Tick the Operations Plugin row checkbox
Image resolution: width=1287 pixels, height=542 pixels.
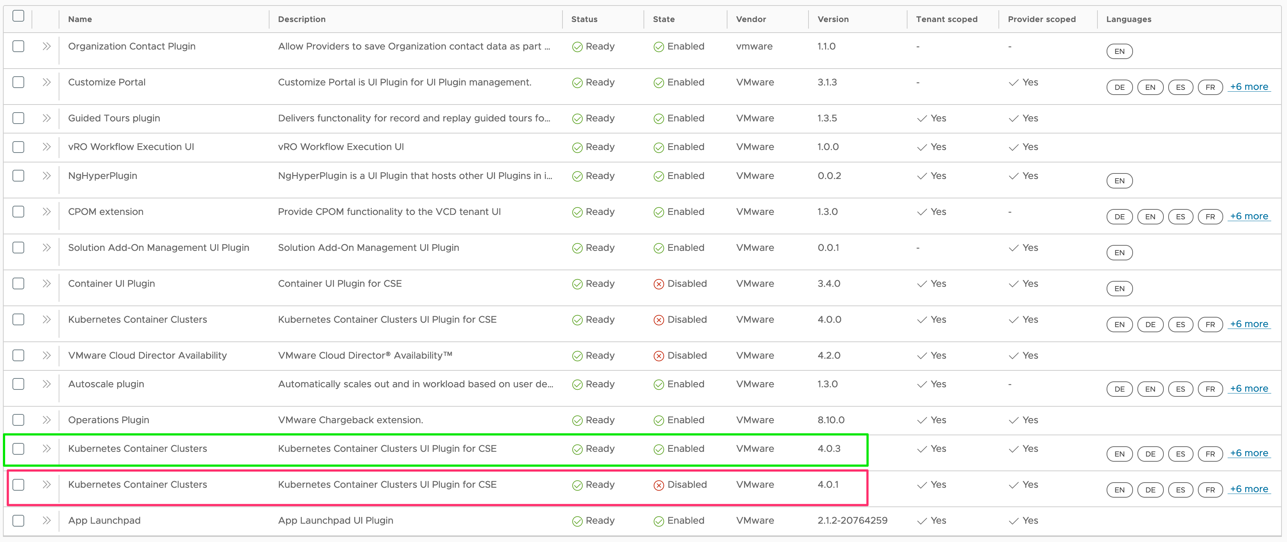[x=18, y=420]
